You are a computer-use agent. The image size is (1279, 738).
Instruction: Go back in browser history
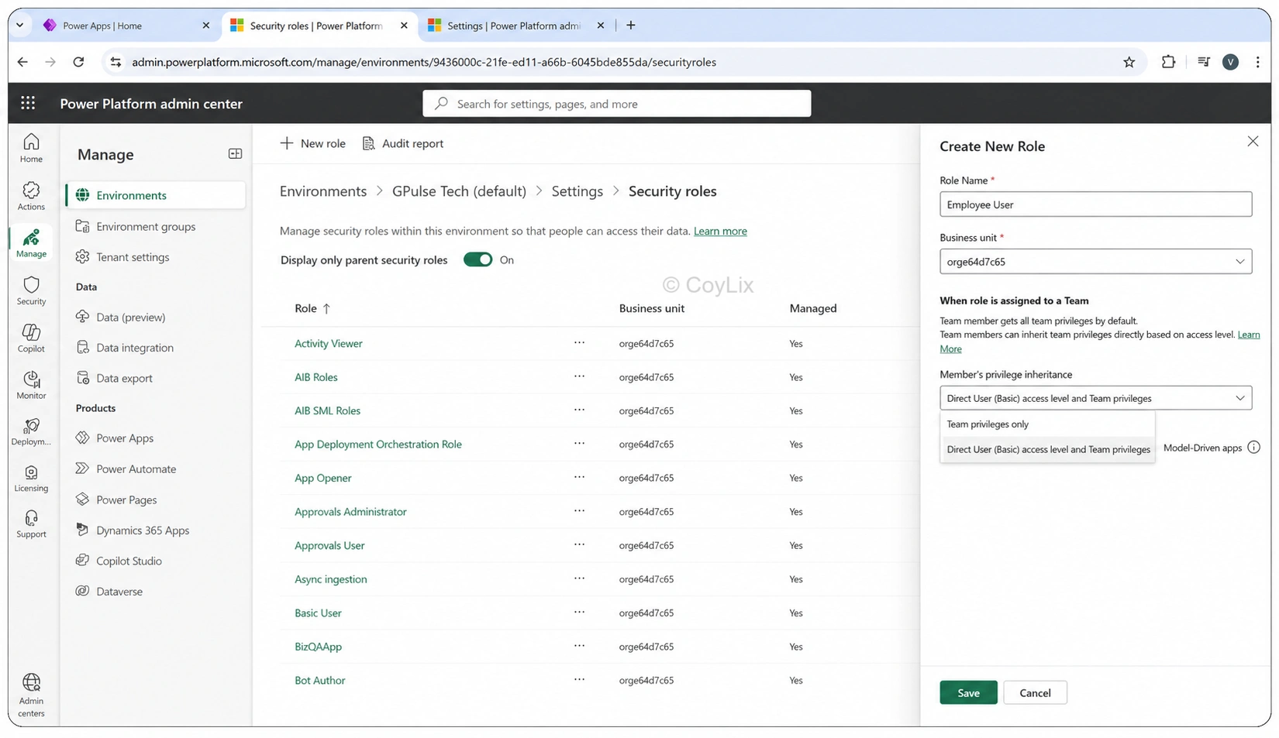click(22, 62)
